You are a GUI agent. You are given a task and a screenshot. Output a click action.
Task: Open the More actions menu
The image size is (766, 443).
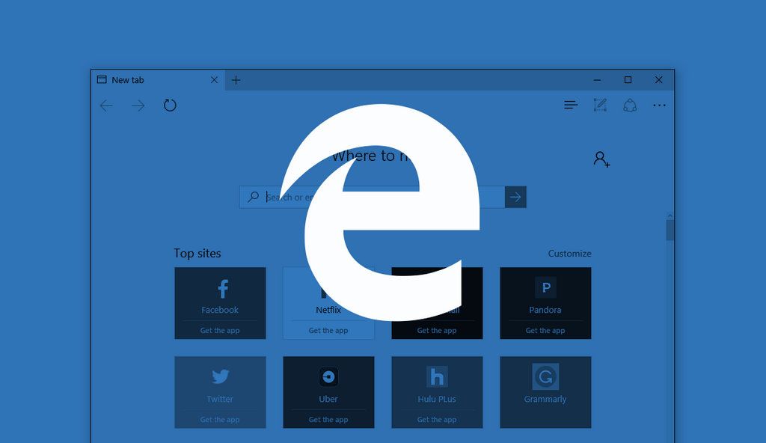(659, 105)
